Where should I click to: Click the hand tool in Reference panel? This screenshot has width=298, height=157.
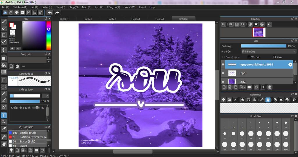268,100
